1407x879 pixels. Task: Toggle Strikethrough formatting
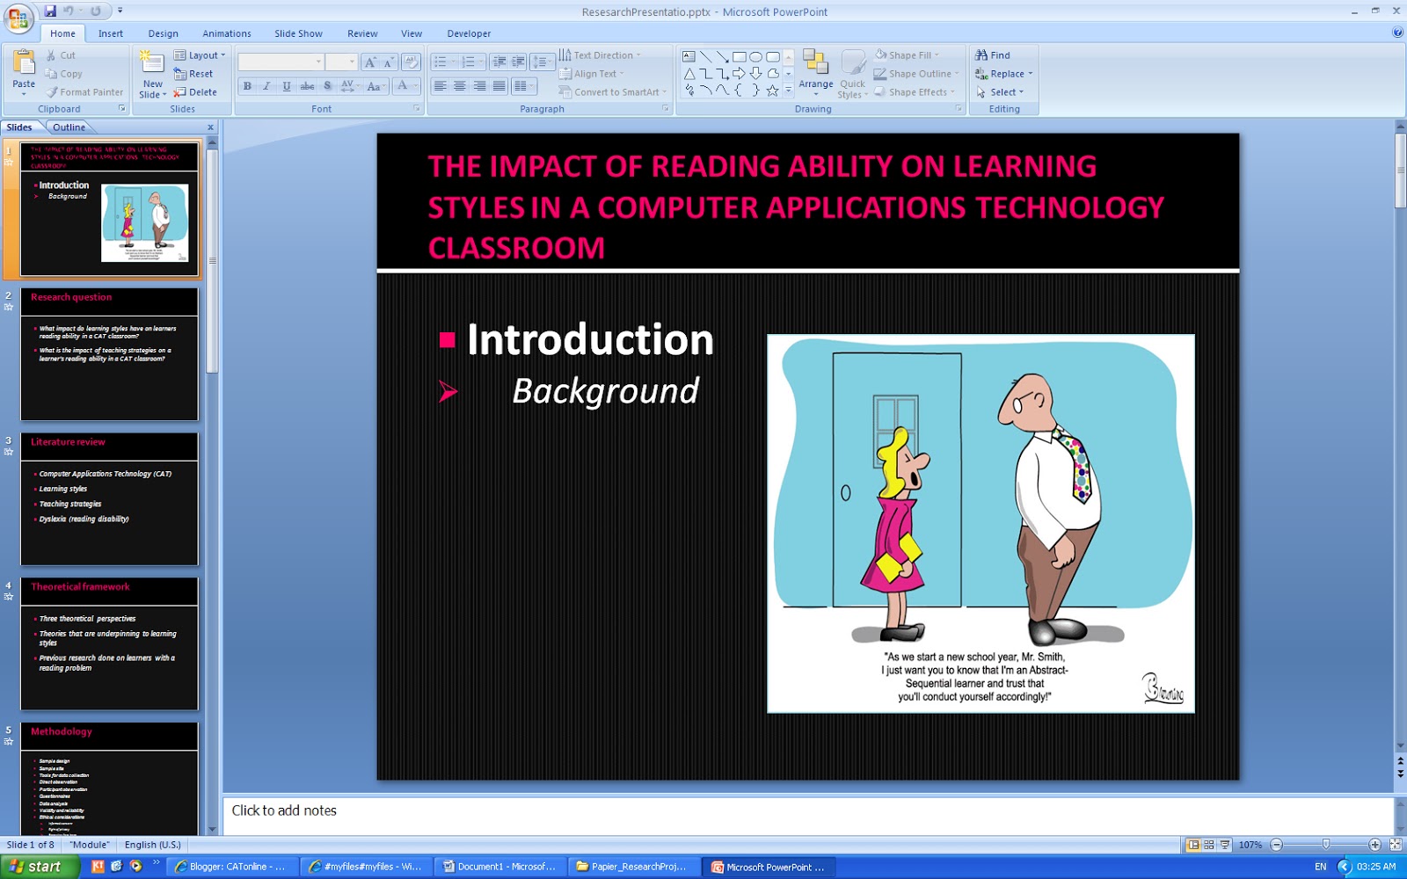(x=307, y=86)
